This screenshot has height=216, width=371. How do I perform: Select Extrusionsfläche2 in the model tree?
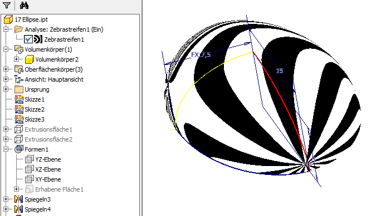48,139
